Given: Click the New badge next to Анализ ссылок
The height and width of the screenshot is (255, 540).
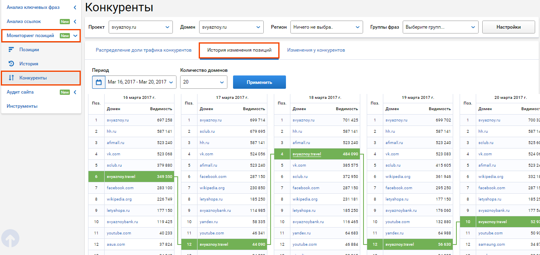Looking at the screenshot, I should pos(65,21).
